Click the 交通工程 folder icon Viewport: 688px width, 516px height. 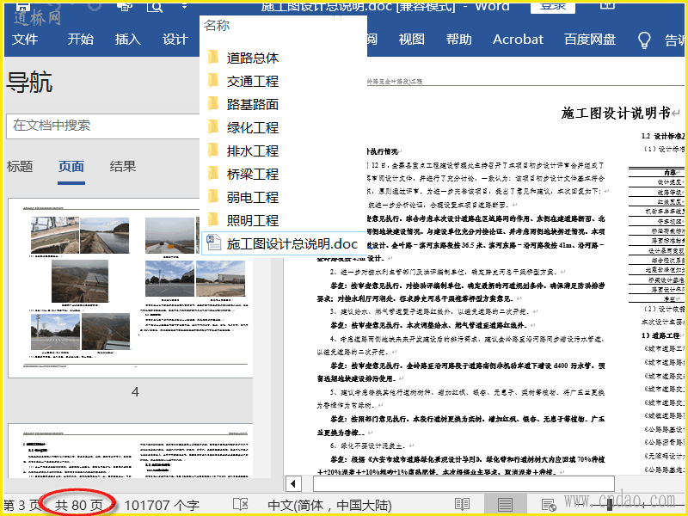pos(213,81)
